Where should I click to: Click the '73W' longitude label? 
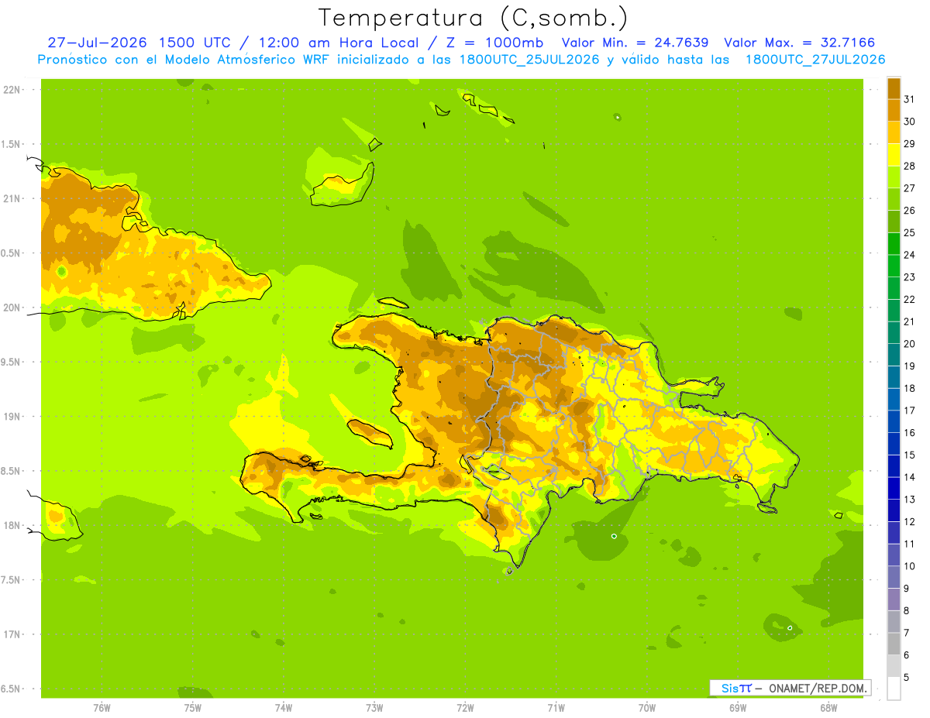[x=374, y=708]
